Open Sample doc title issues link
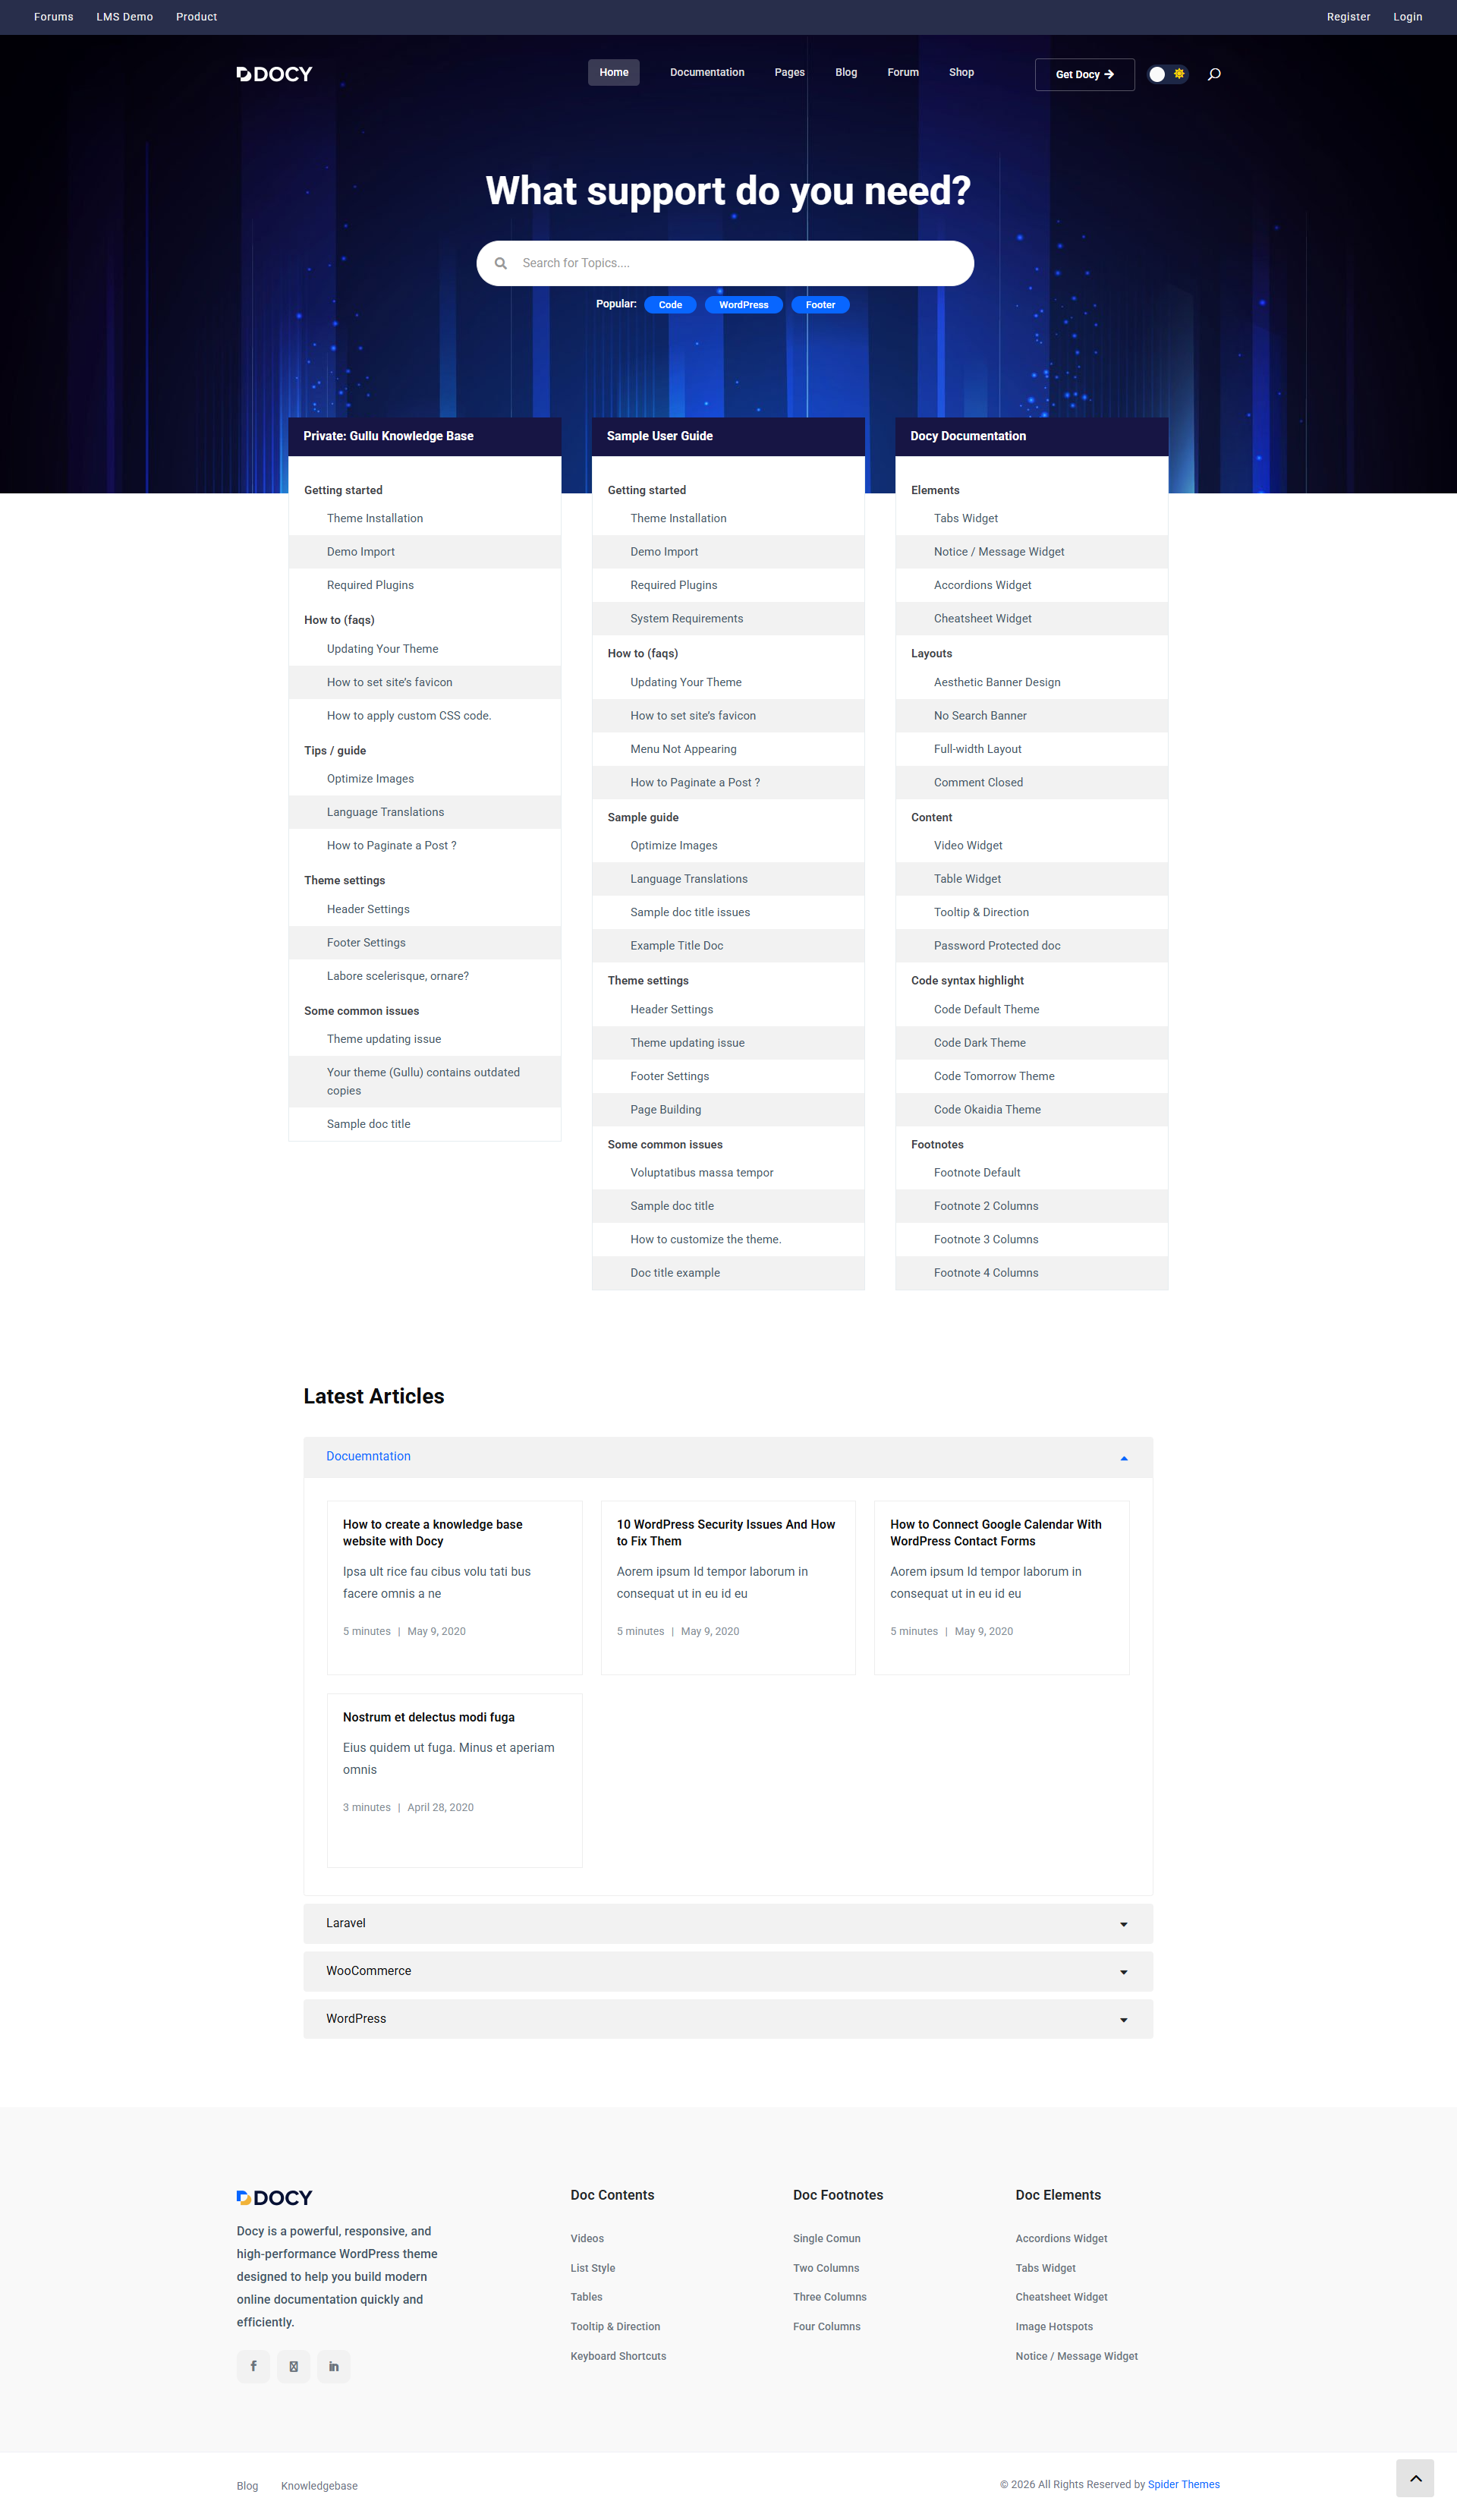The height and width of the screenshot is (2520, 1457). coord(690,912)
